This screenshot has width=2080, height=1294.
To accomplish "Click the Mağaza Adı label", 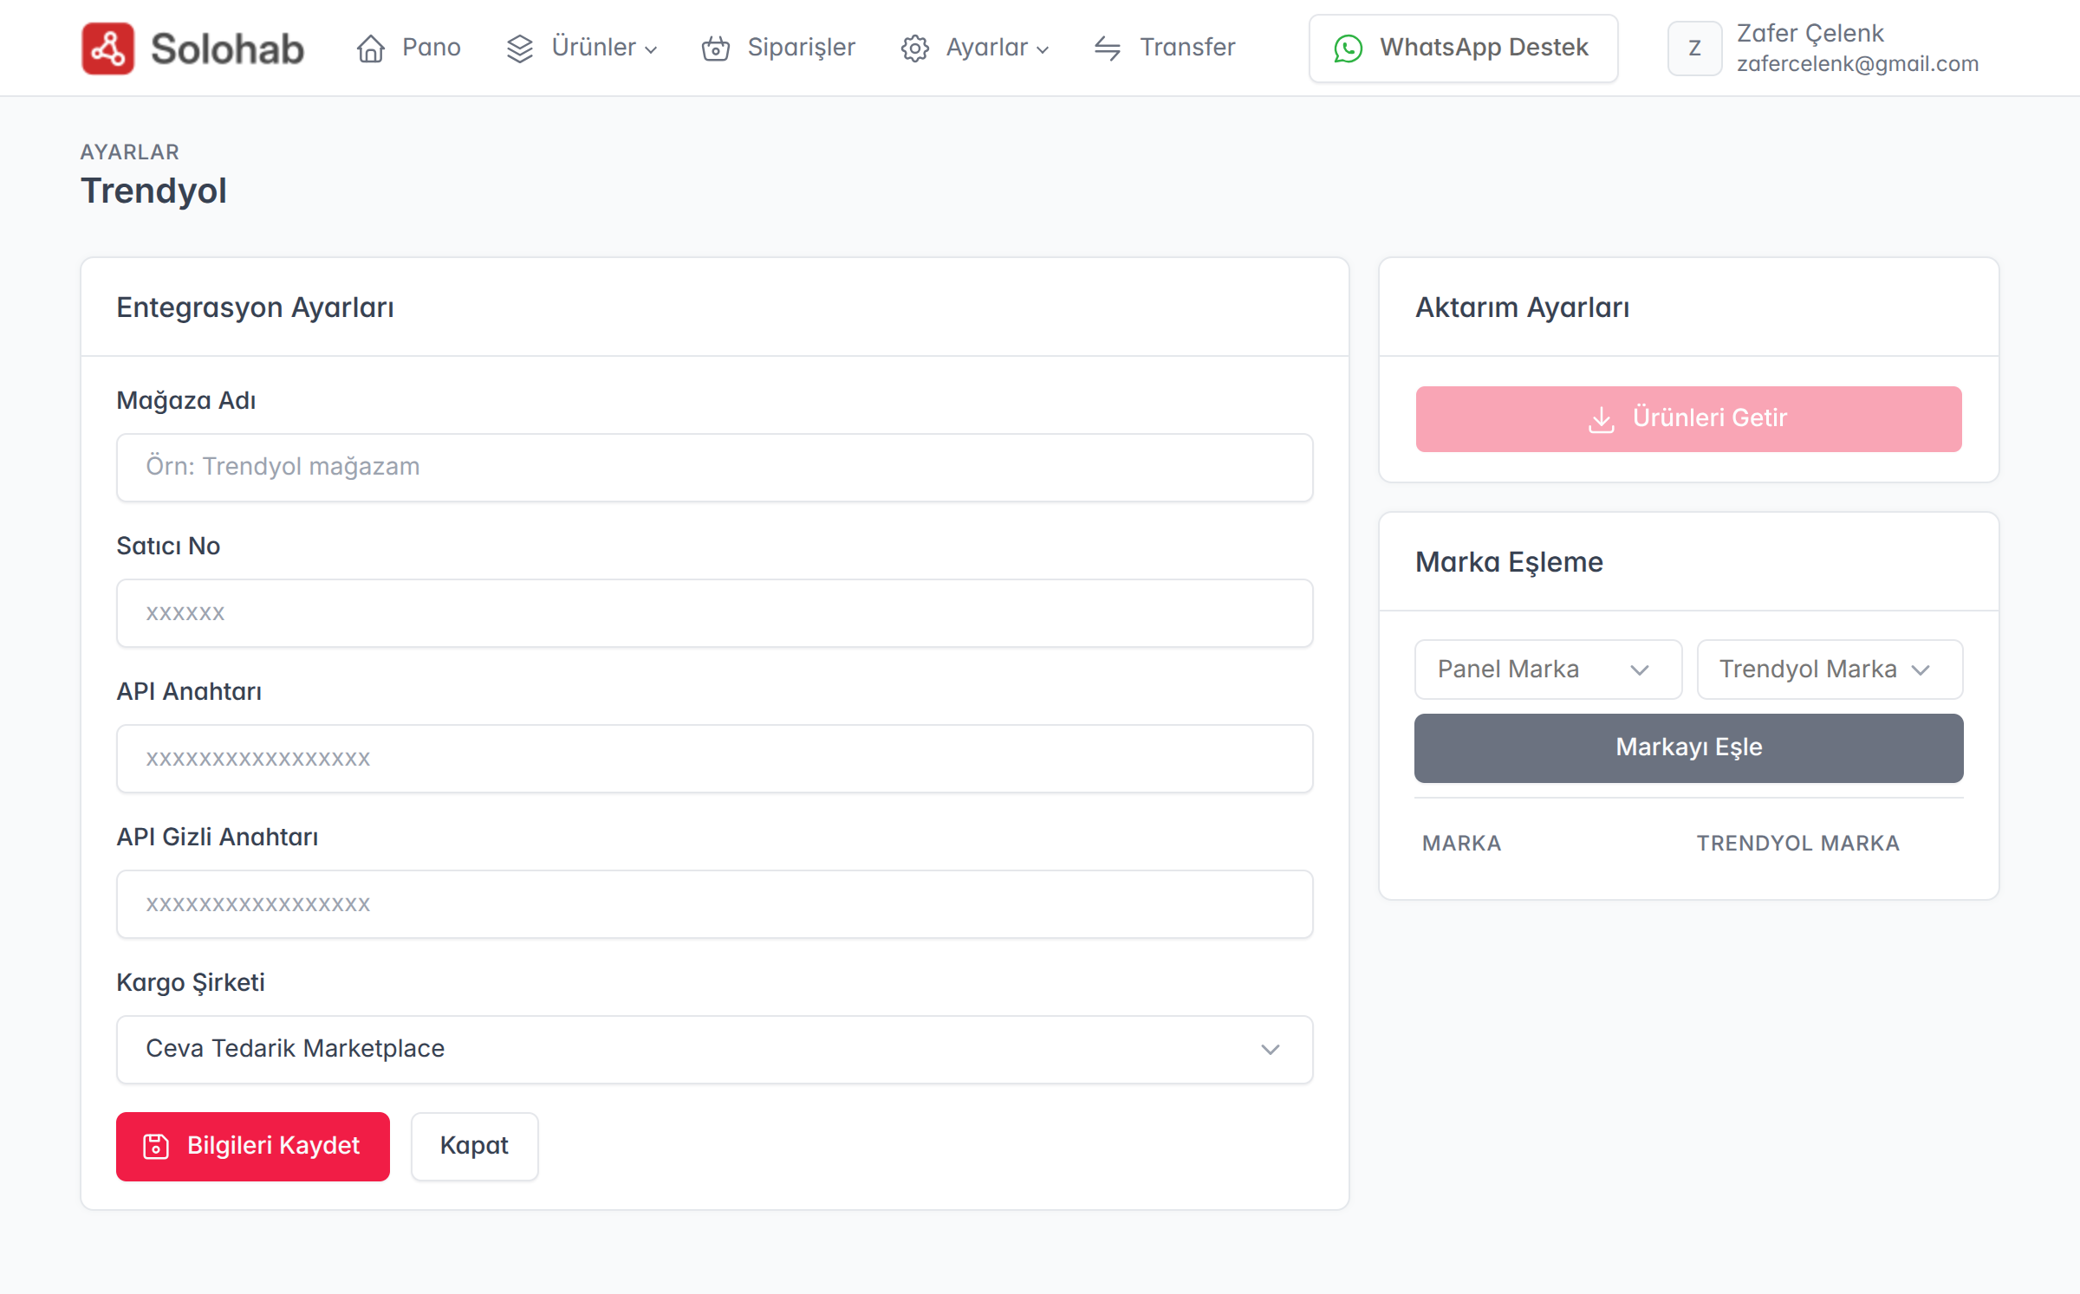I will pyautogui.click(x=186, y=400).
